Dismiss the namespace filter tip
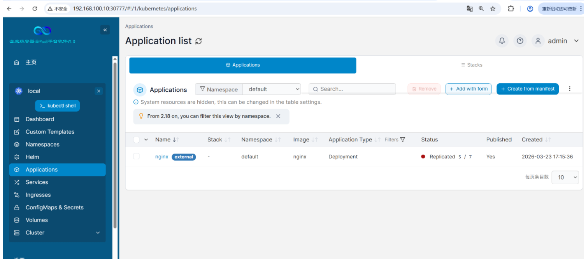 tap(278, 116)
